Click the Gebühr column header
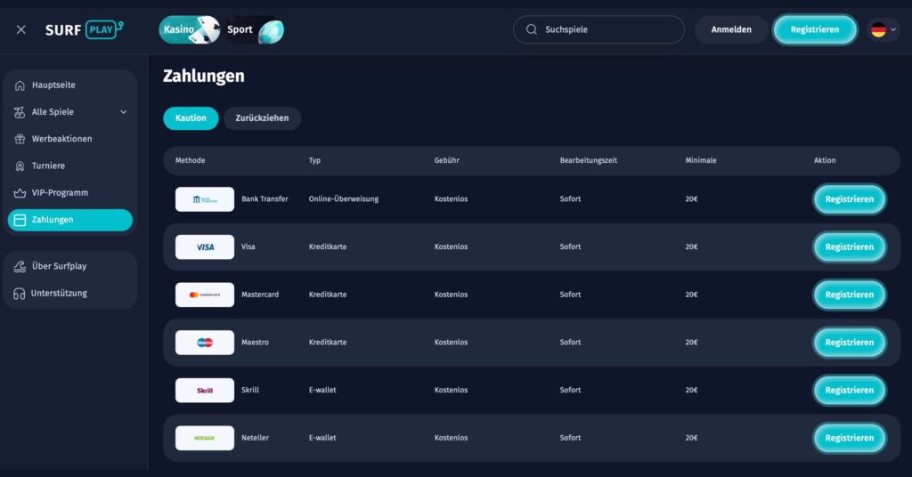The image size is (912, 477). (x=447, y=160)
